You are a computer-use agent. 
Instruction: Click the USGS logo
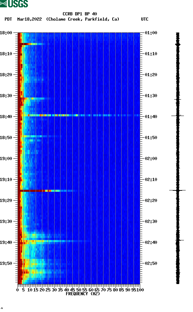[x=14, y=3]
